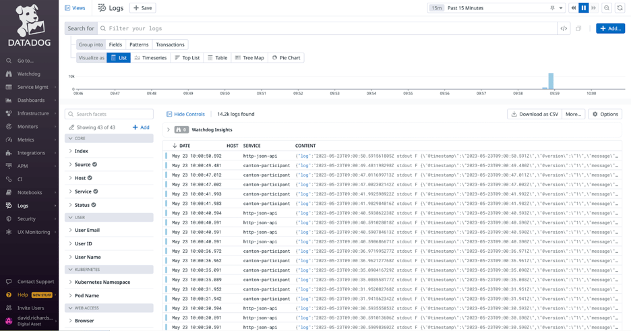631x331 pixels.
Task: Click the Contact Support chat icon
Action: [9, 282]
